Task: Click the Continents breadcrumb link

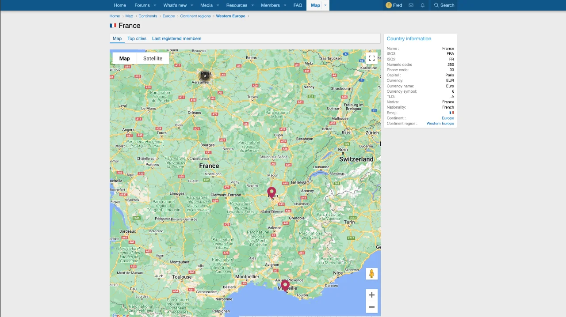Action: coord(148,16)
